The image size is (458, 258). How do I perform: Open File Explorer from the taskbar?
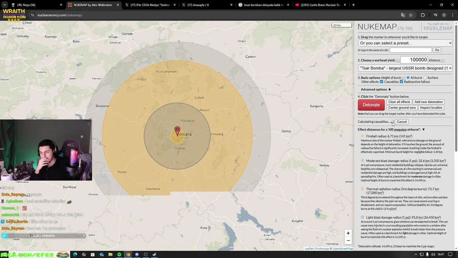[x=110, y=254]
